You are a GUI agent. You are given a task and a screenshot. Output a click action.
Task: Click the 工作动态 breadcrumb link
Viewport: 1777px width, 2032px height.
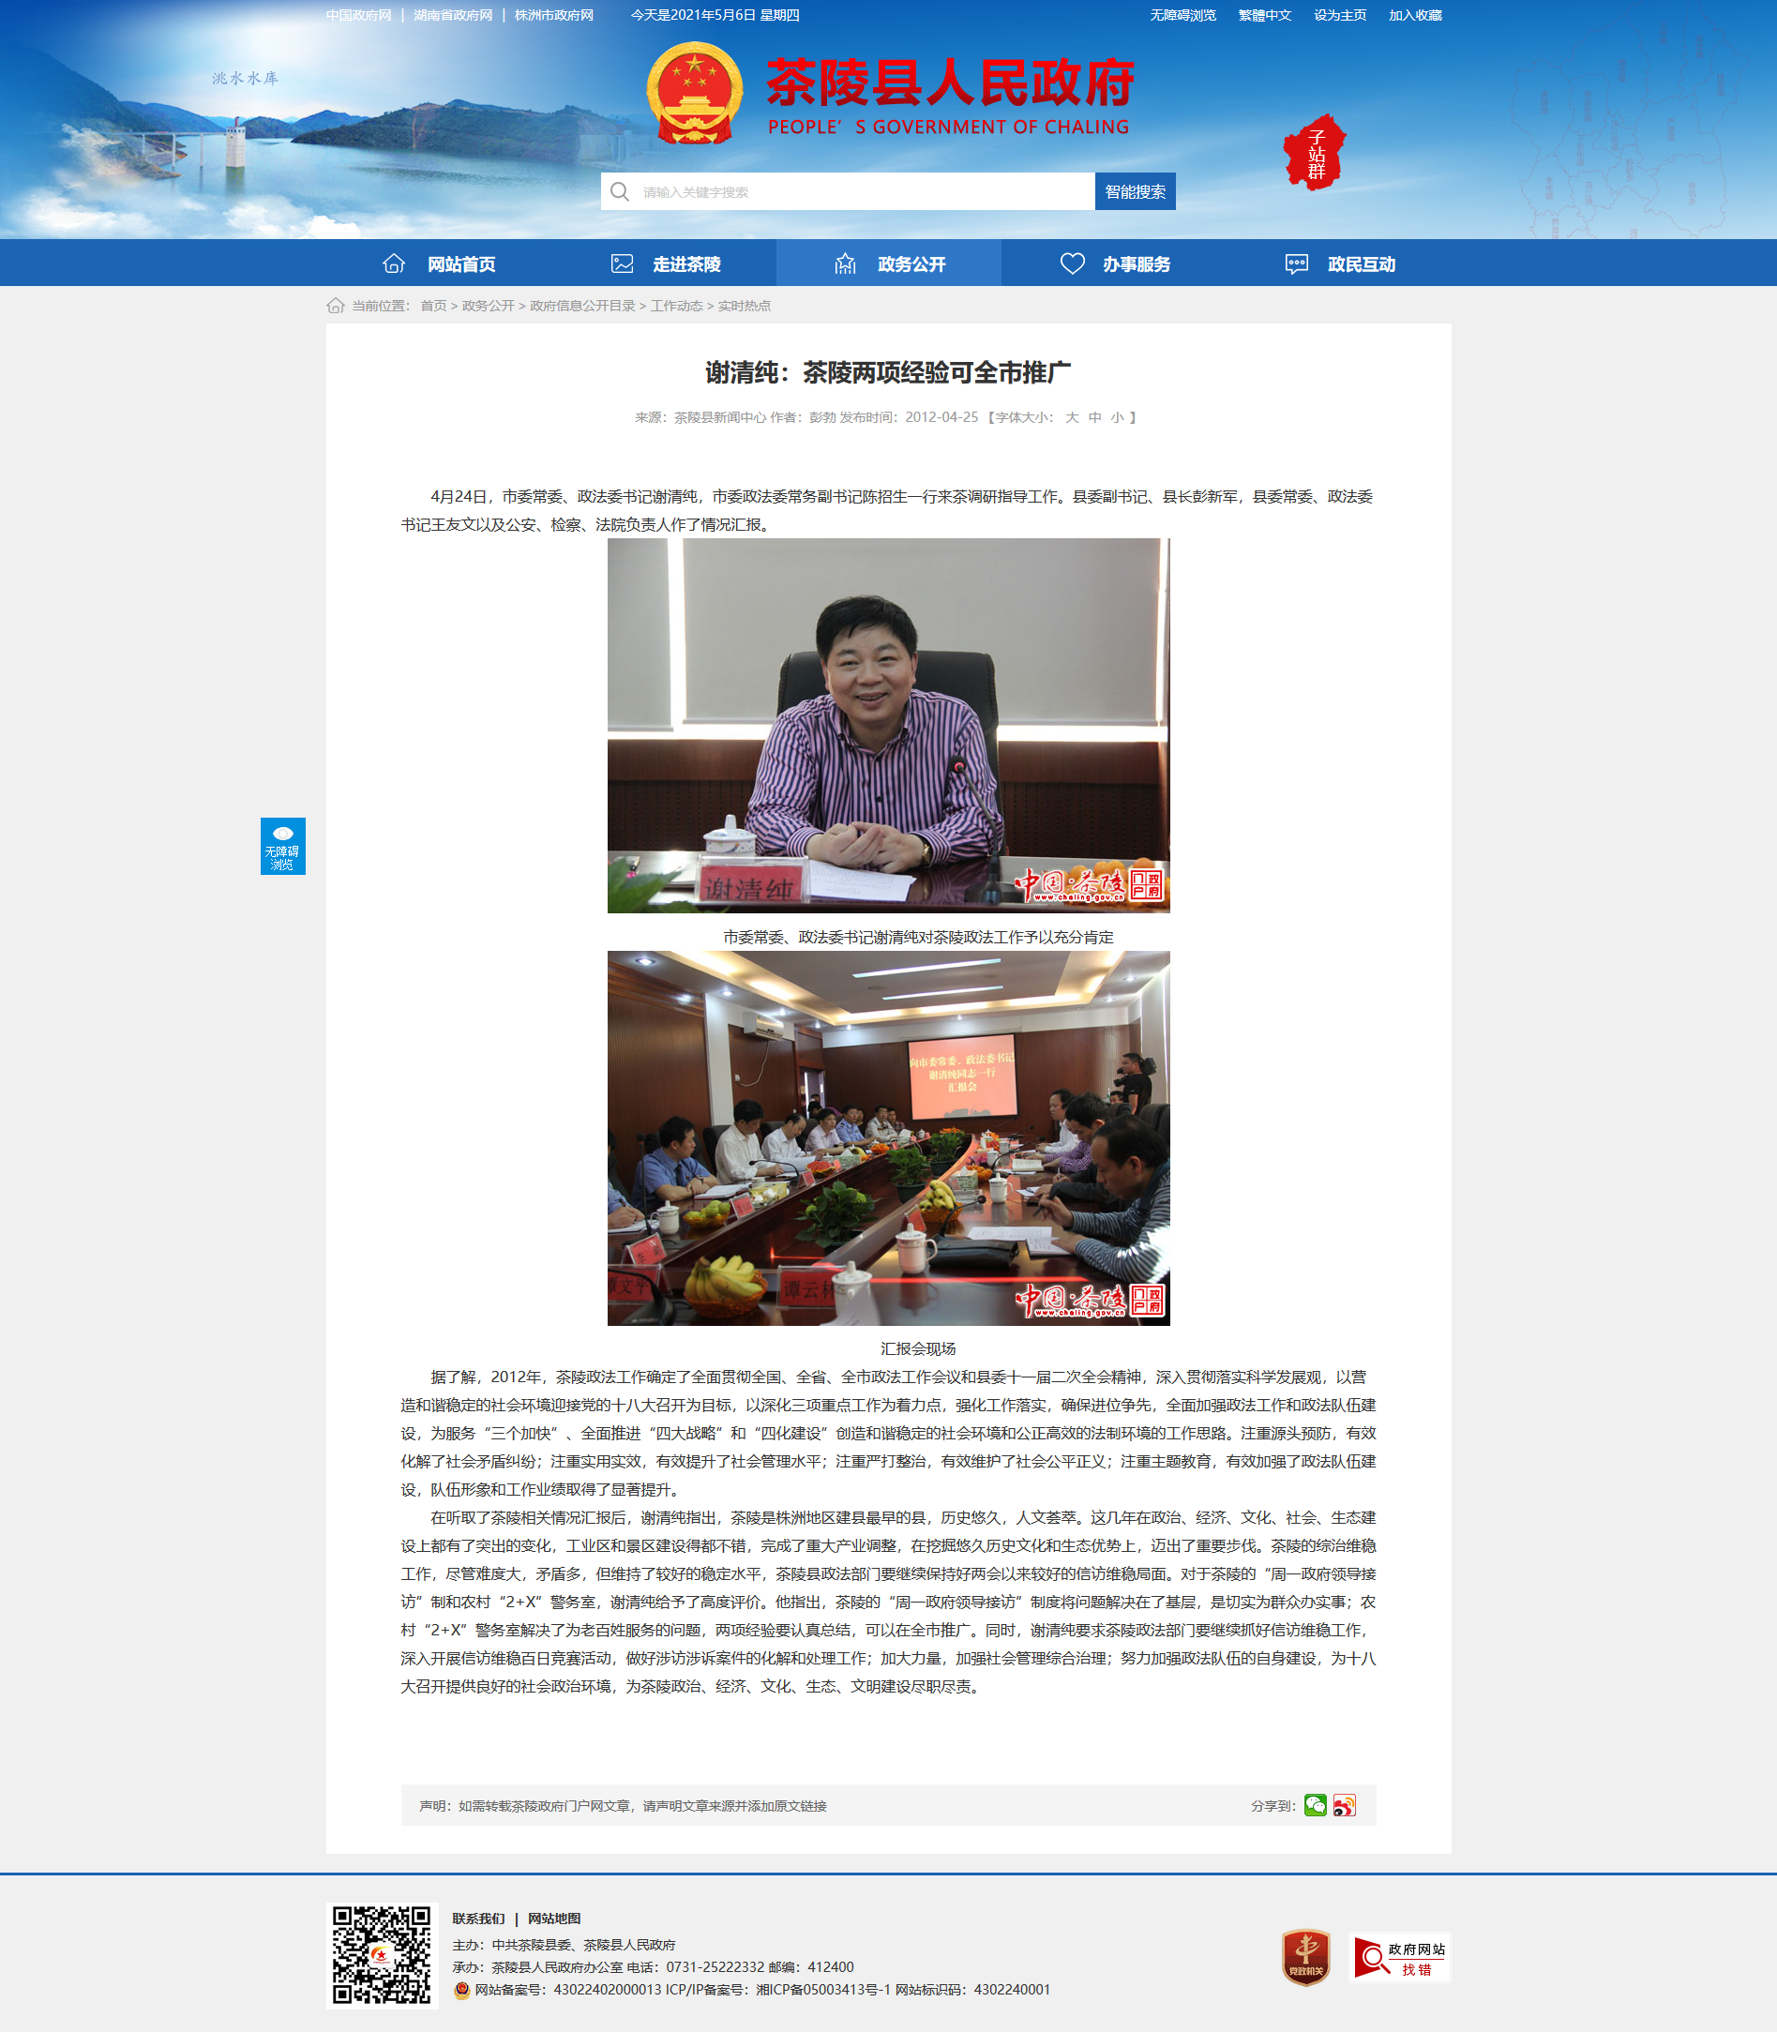pos(676,306)
